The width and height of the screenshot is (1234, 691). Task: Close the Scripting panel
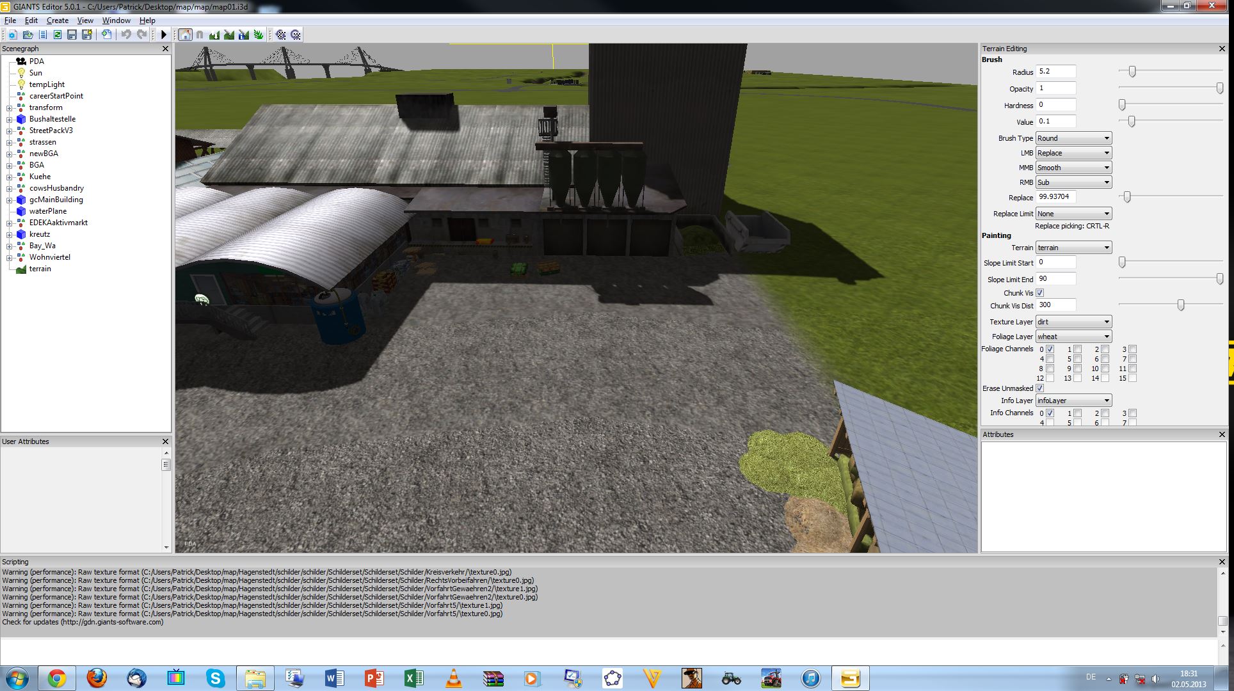point(1222,562)
